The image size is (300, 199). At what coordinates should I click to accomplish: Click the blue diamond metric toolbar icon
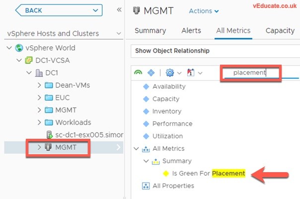point(151,73)
